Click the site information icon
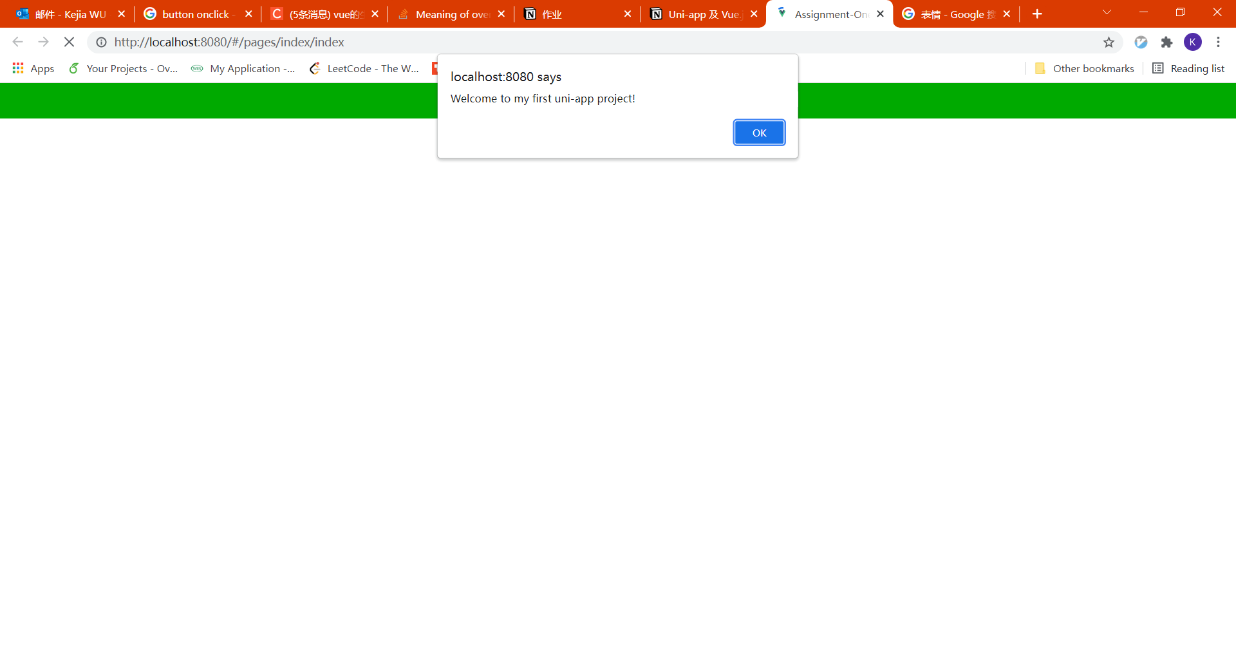The height and width of the screenshot is (671, 1236). coord(101,42)
